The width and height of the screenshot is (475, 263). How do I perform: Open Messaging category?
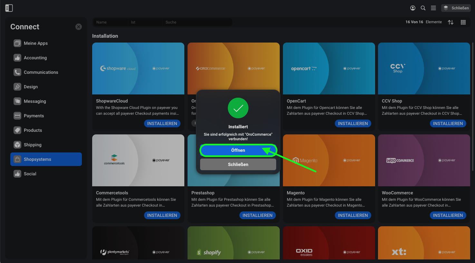point(46,101)
